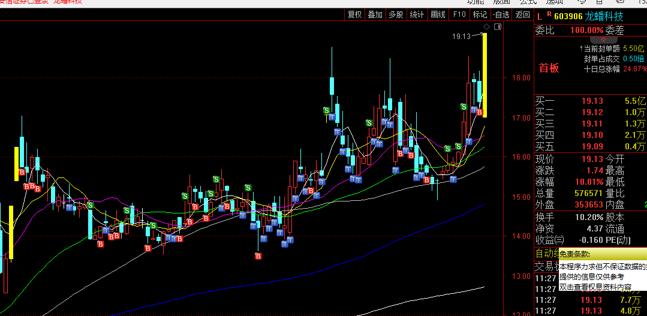Image resolution: width=647 pixels, height=316 pixels.
Task: Click the stock name 龙蟠科技 in the quote panel
Action: click(x=604, y=17)
